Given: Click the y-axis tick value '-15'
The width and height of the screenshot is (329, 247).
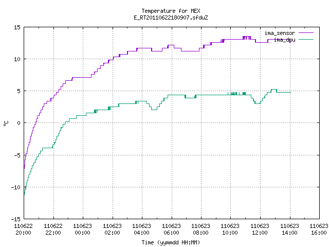Looking at the screenshot, I should pos(16,219).
